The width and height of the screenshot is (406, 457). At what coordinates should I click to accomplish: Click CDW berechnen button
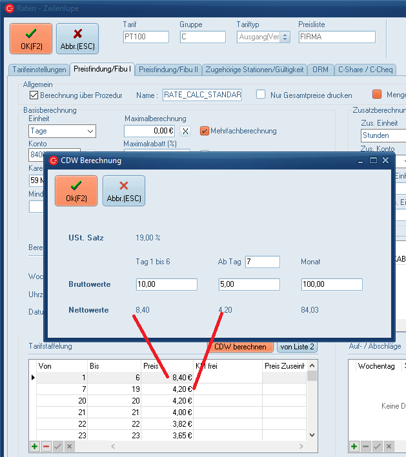240,347
